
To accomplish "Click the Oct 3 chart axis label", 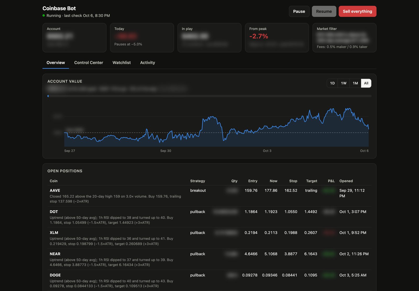I will click(267, 151).
